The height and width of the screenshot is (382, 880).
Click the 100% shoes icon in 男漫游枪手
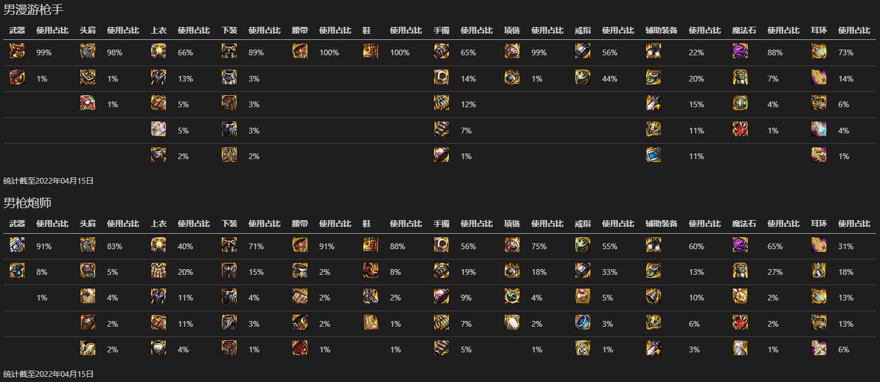point(371,52)
